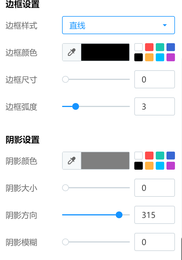Click the 阴影方向 slider handle
The width and height of the screenshot is (182, 260).
[x=119, y=215]
